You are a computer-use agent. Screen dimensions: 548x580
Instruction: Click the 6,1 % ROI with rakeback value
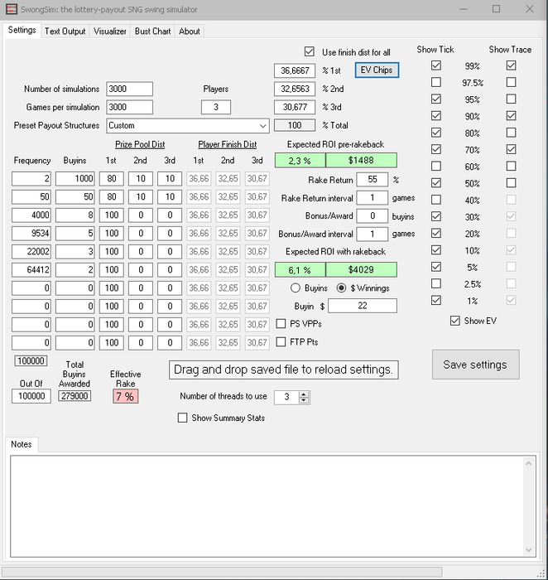300,269
